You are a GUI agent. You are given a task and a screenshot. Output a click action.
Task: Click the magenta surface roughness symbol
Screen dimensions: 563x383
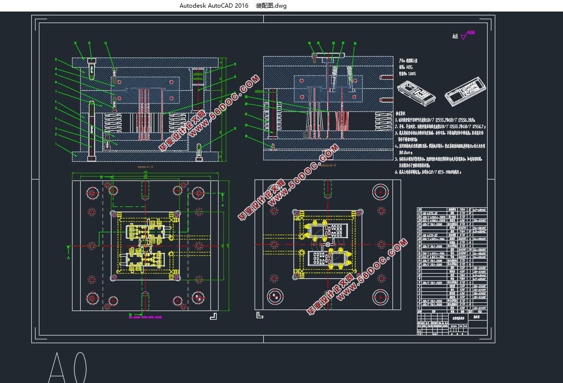click(464, 36)
